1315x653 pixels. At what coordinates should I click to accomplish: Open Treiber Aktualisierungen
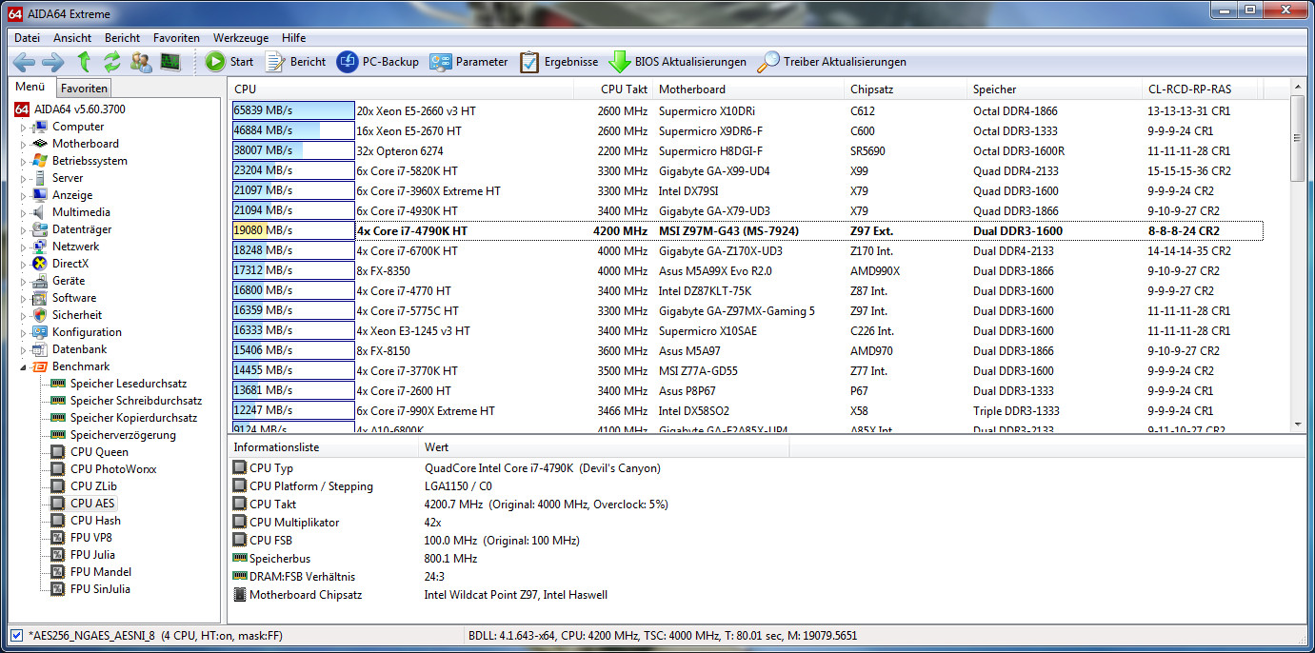pyautogui.click(x=831, y=62)
